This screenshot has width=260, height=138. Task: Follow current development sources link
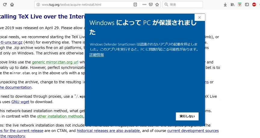point(193,130)
